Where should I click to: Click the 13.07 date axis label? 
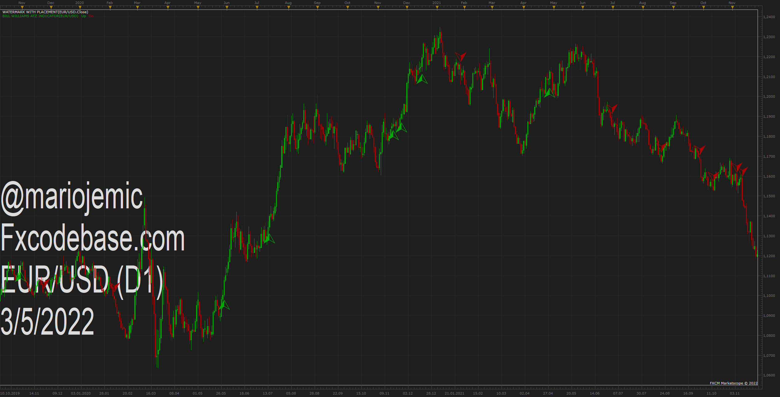click(x=268, y=393)
